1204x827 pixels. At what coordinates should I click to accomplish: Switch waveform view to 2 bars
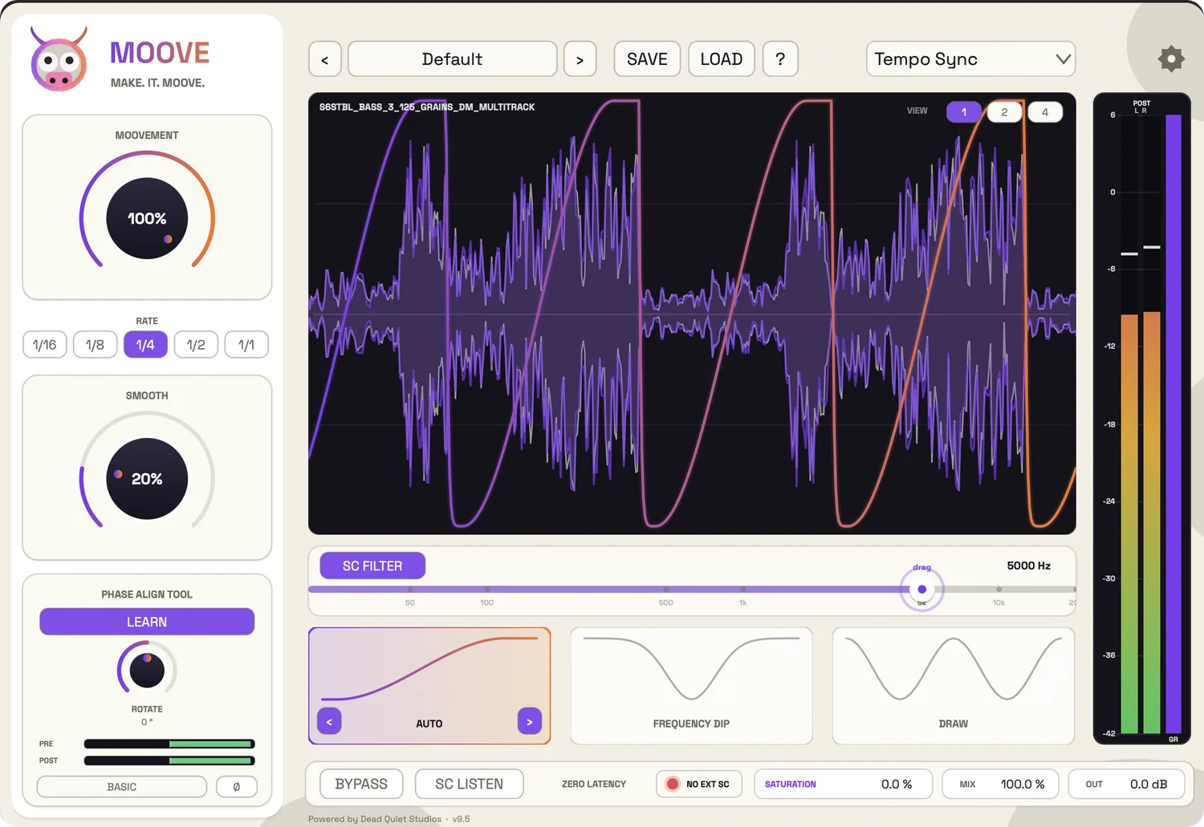point(1004,112)
